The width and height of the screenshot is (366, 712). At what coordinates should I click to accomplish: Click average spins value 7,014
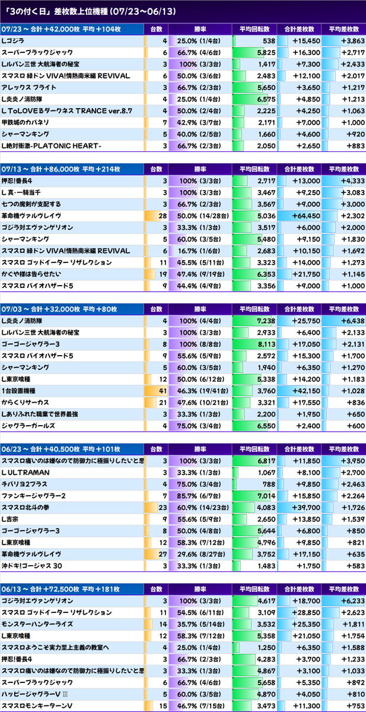[266, 495]
